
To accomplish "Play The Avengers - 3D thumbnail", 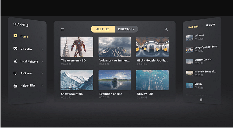I will 77,47.
